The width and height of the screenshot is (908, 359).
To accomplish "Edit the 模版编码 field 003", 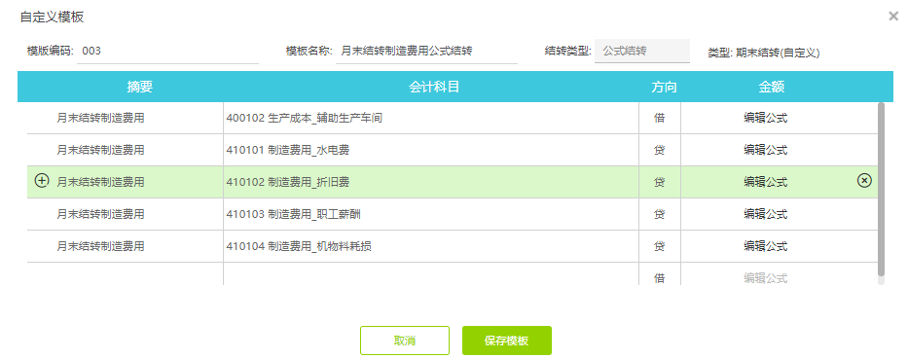I will 168,51.
